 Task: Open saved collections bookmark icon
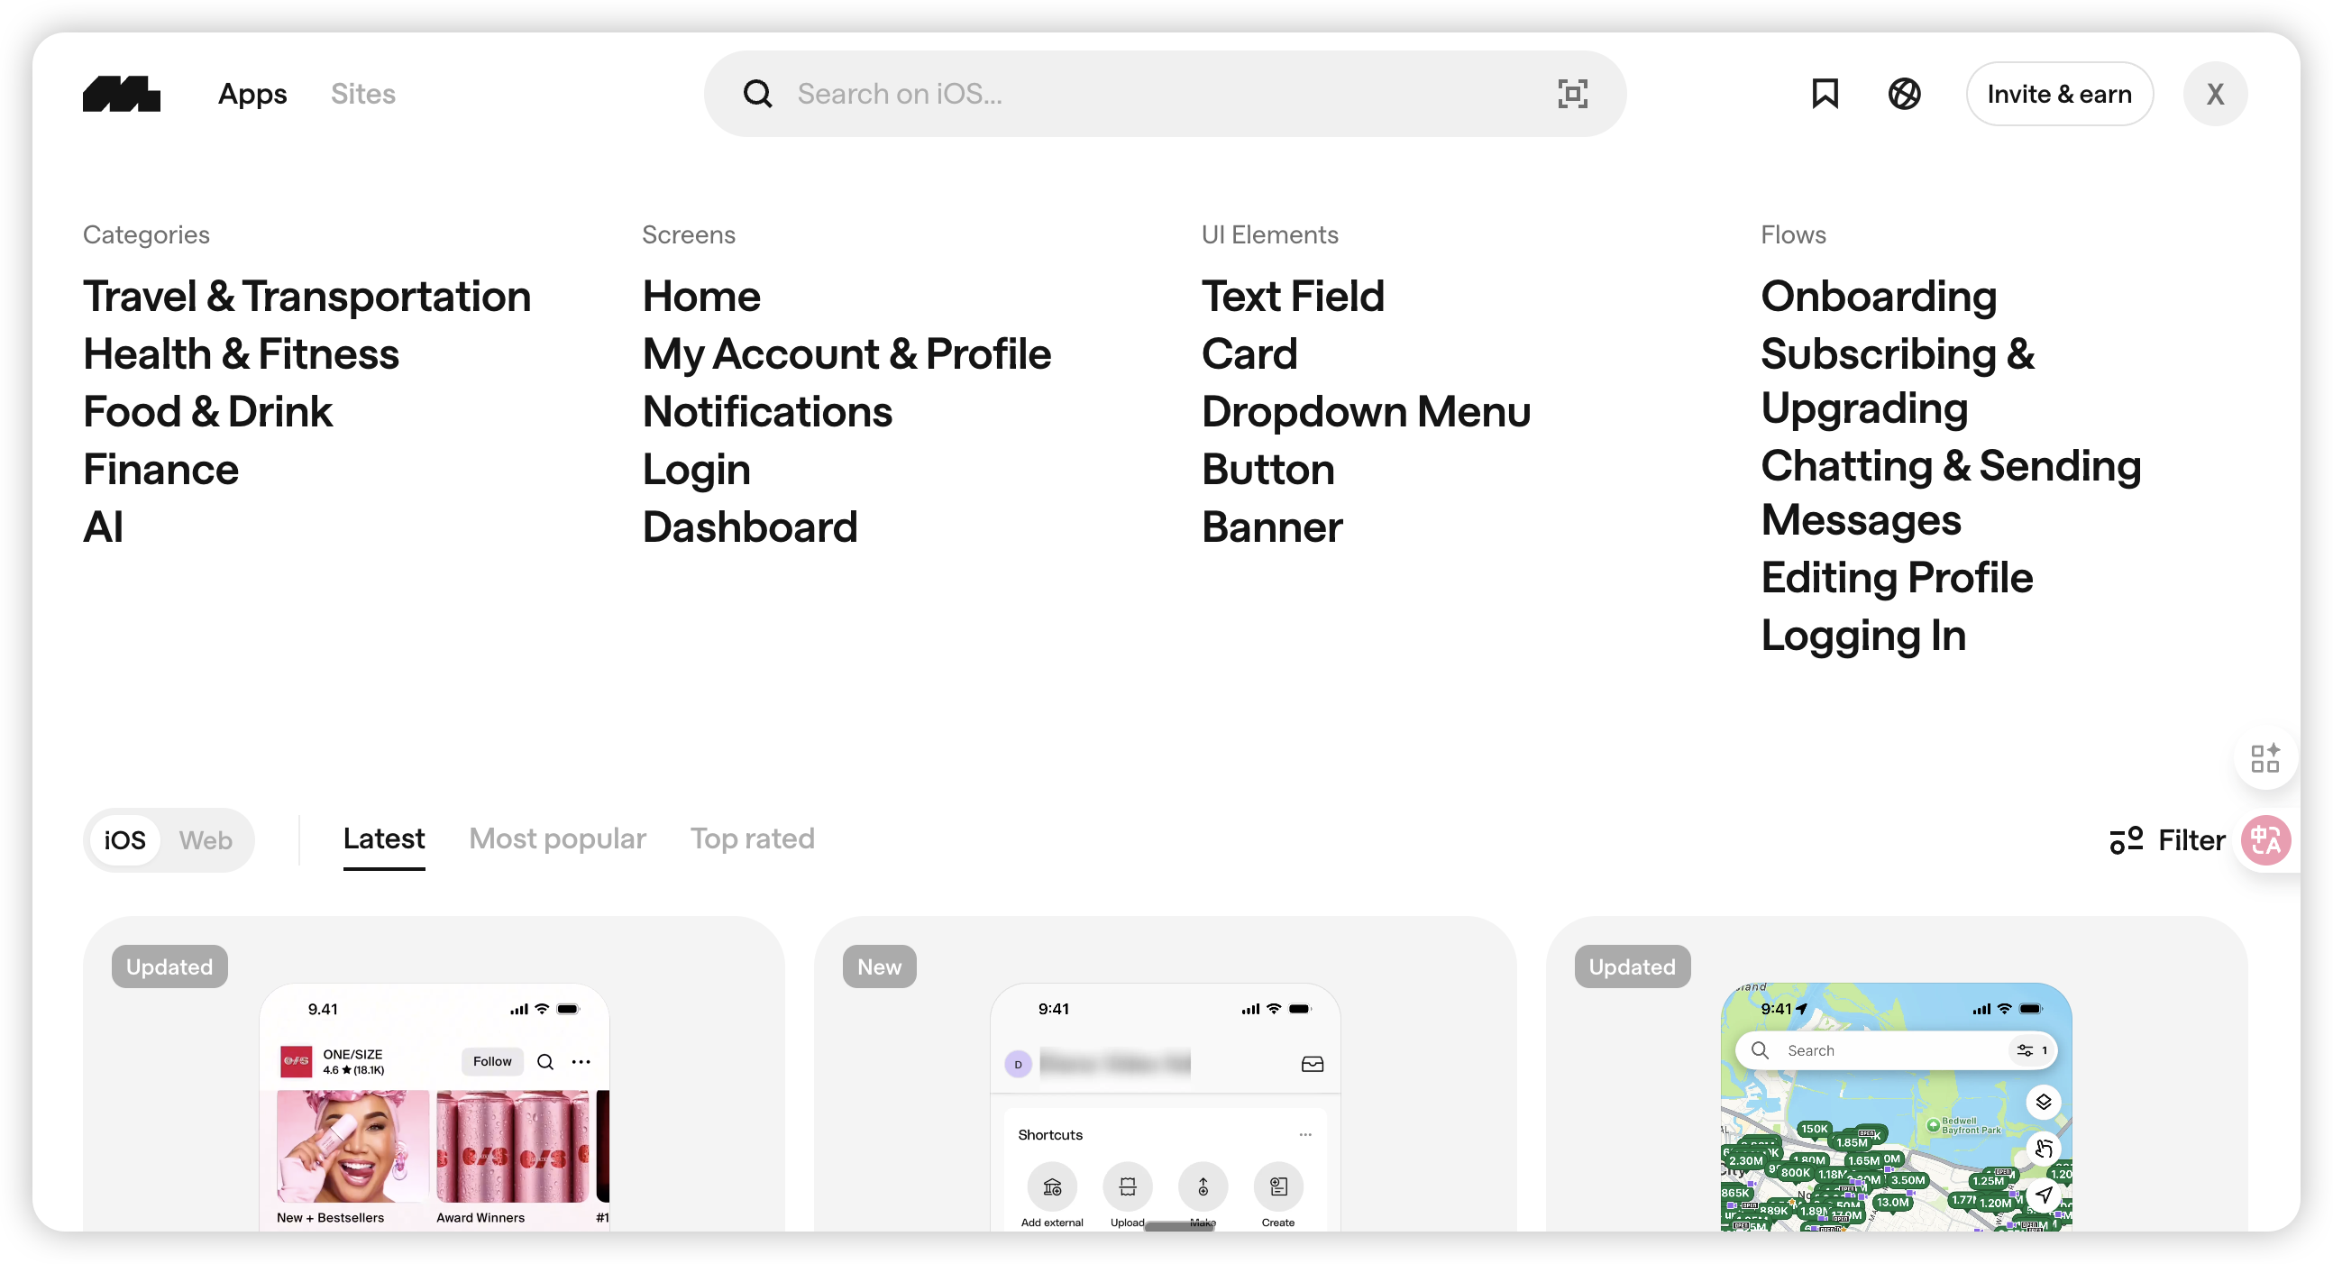pos(1824,95)
